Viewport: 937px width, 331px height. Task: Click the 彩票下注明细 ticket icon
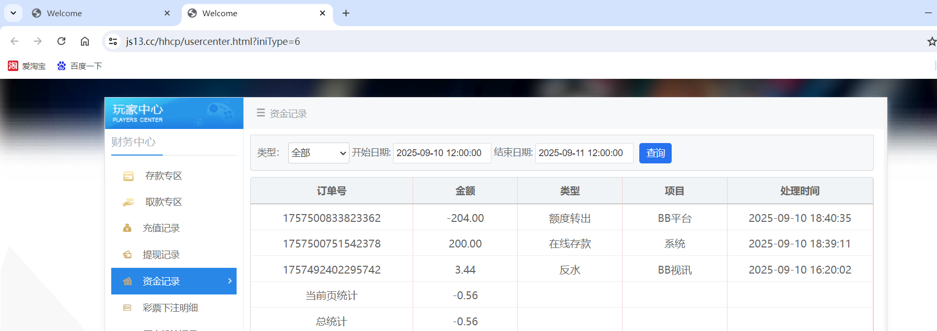coord(127,308)
